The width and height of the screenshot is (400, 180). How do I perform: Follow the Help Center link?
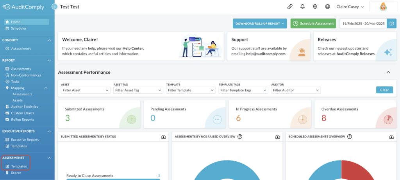(133, 48)
